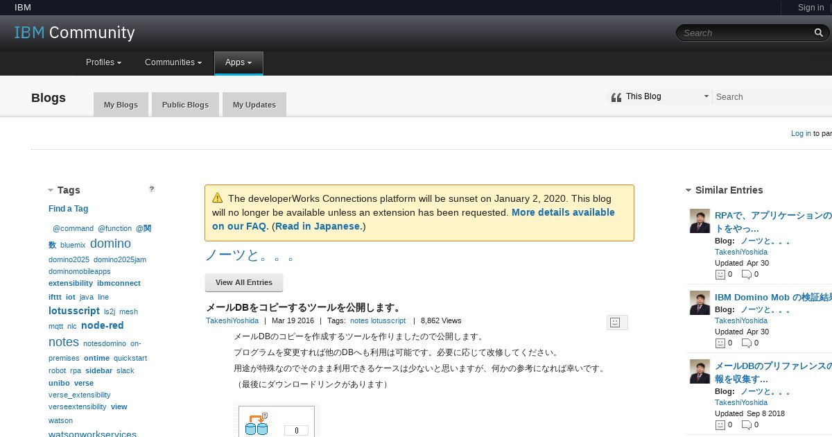Click comments icon under RPA similar entry
This screenshot has height=437, width=832.
(x=746, y=274)
